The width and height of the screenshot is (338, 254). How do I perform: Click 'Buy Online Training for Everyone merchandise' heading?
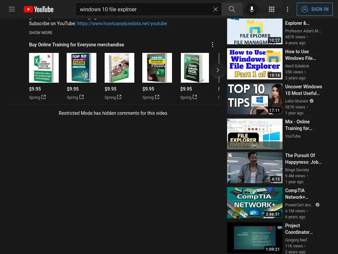coord(77,45)
